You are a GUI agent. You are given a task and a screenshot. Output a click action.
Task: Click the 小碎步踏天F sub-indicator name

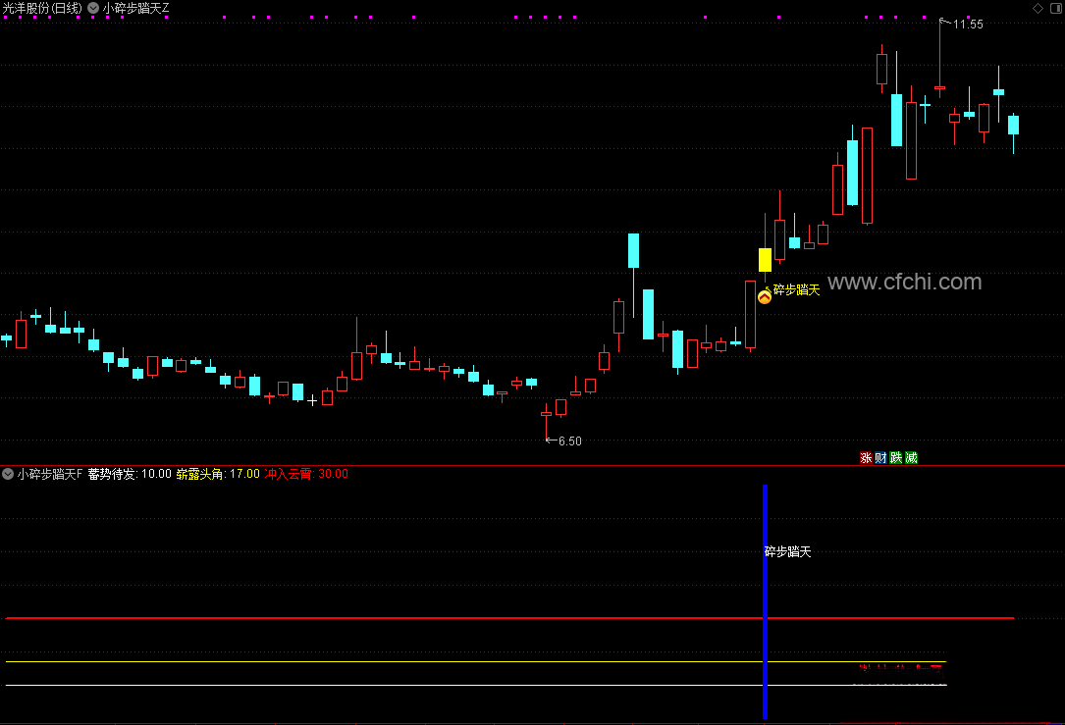click(x=50, y=474)
